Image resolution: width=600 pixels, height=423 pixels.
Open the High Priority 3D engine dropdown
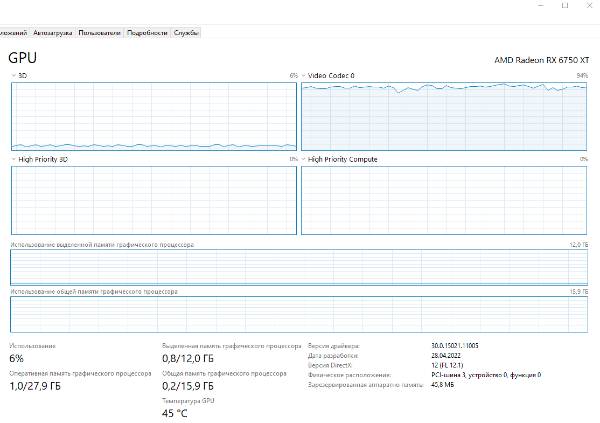[14, 160]
